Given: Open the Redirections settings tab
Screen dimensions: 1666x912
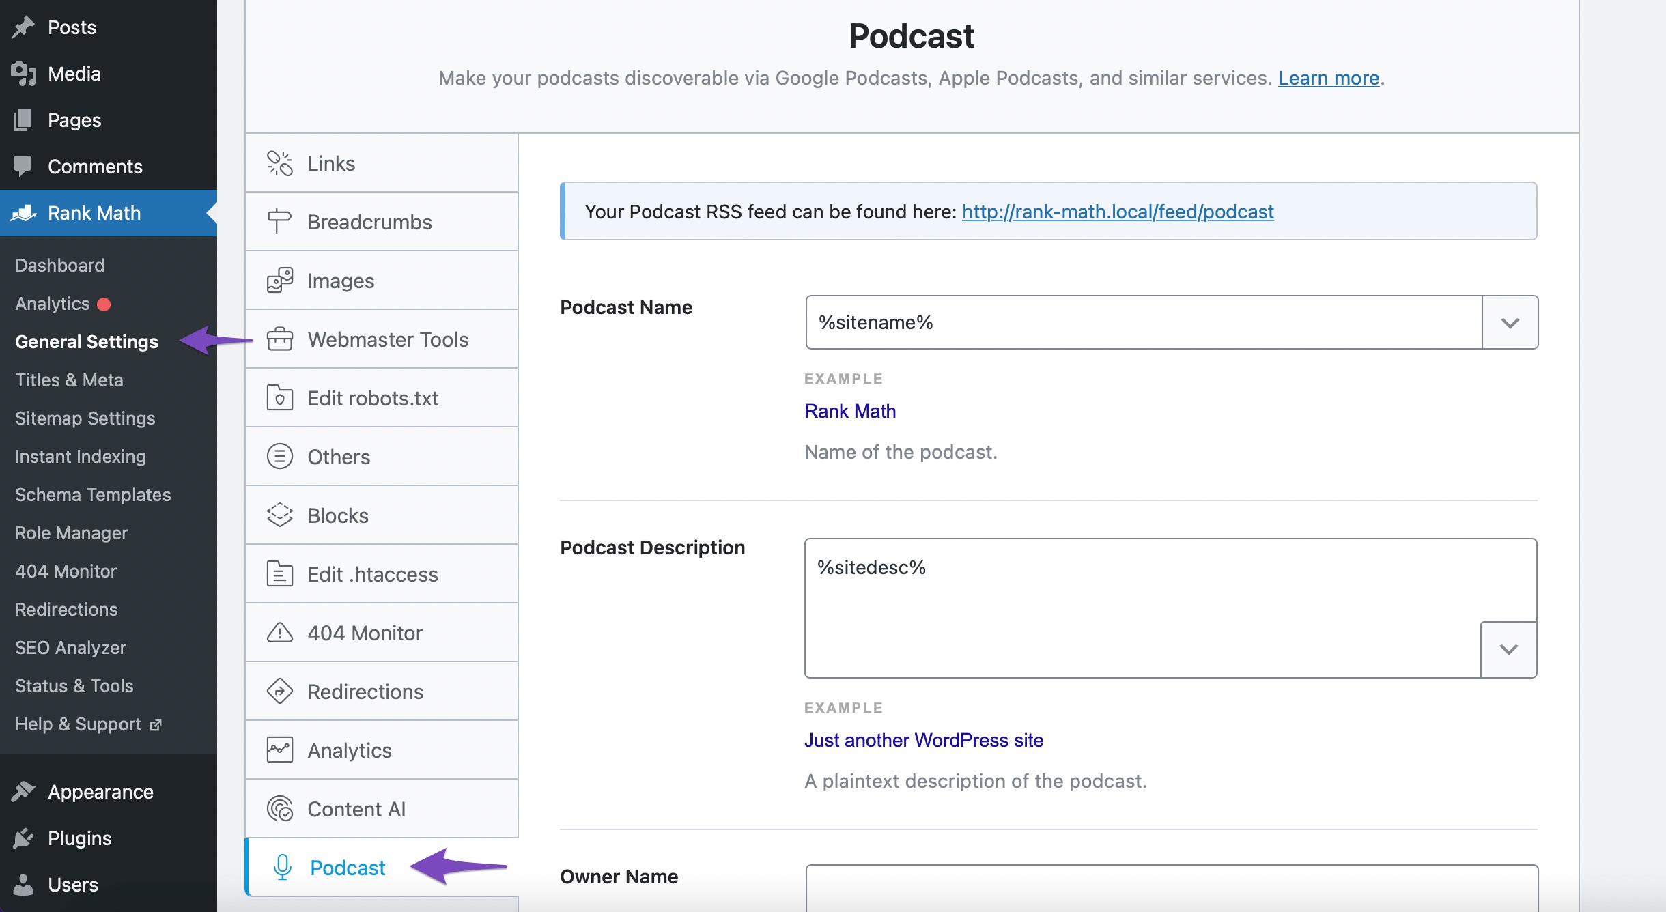Looking at the screenshot, I should click(x=382, y=692).
